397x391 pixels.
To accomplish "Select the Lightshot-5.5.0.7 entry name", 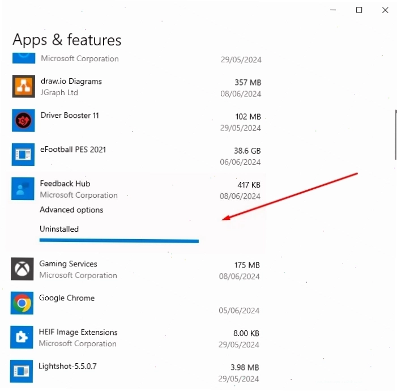I will point(67,366).
